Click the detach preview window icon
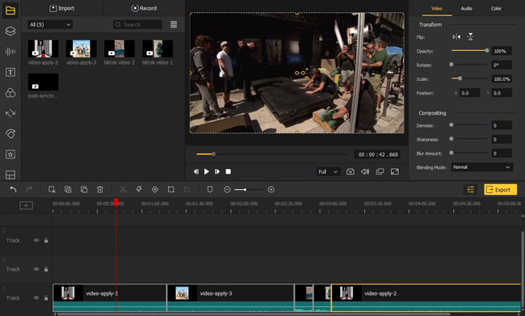The image size is (525, 316). pyautogui.click(x=380, y=171)
